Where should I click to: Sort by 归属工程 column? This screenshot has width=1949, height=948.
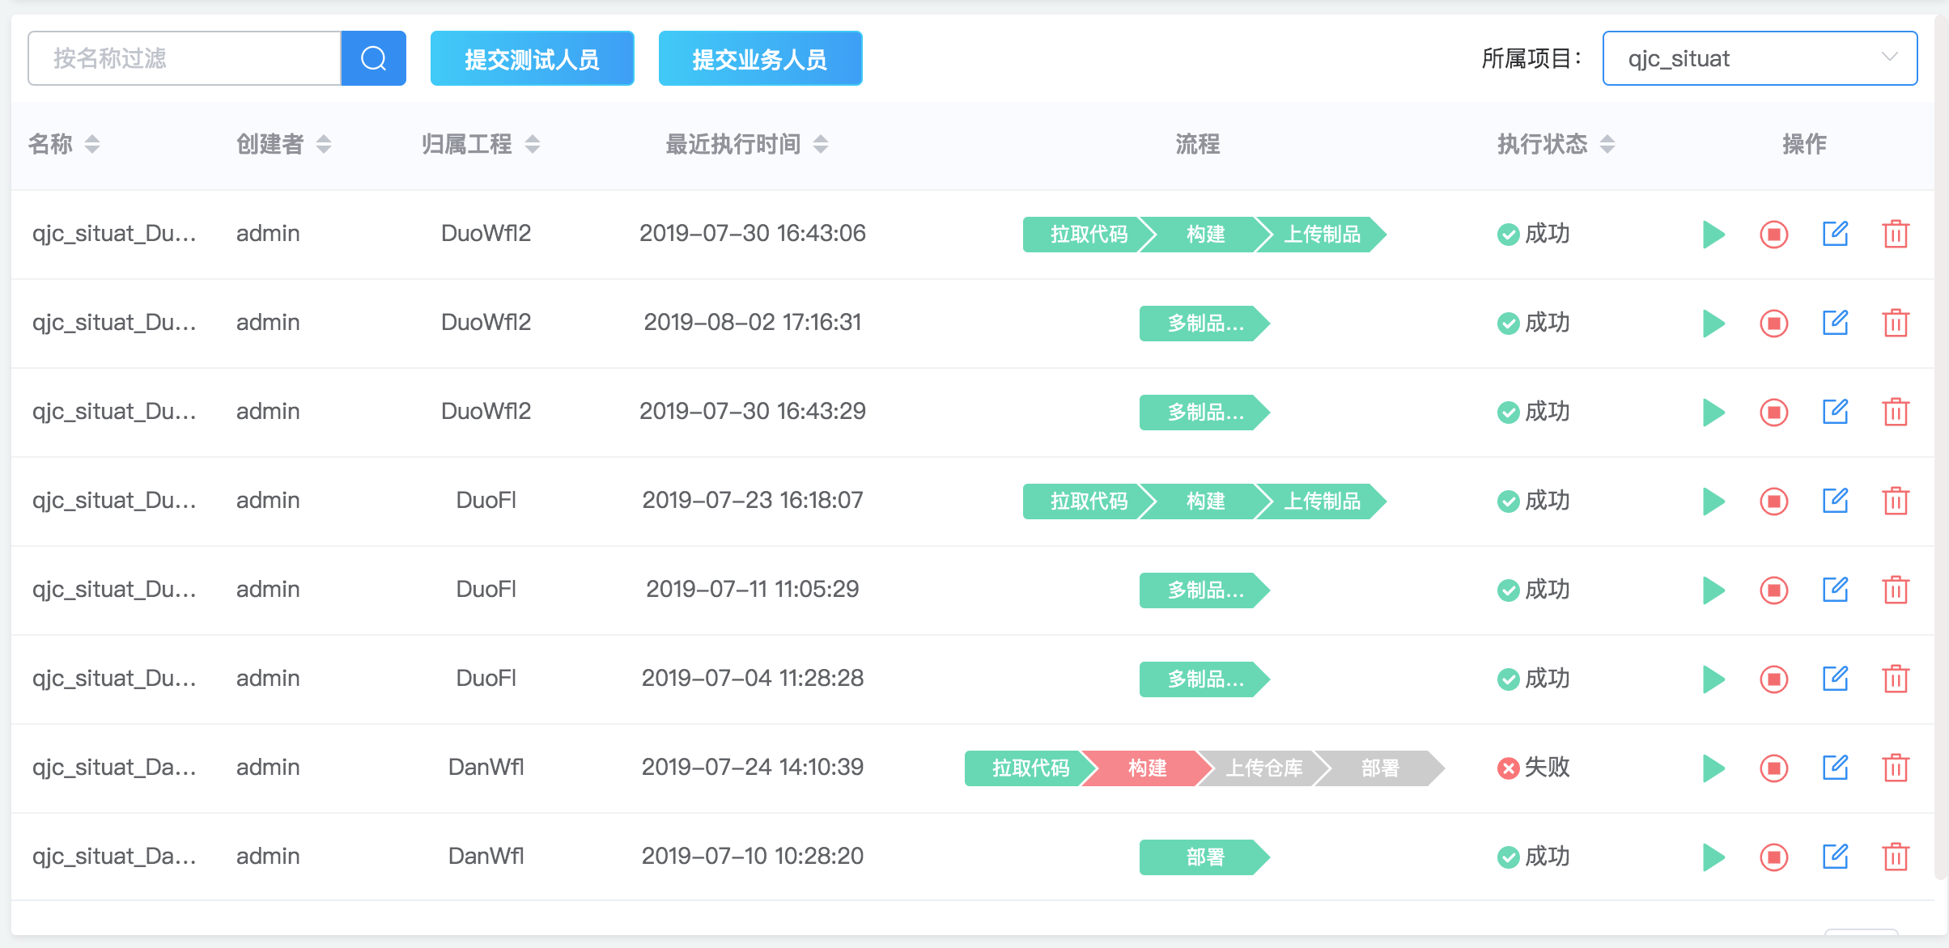click(x=533, y=144)
